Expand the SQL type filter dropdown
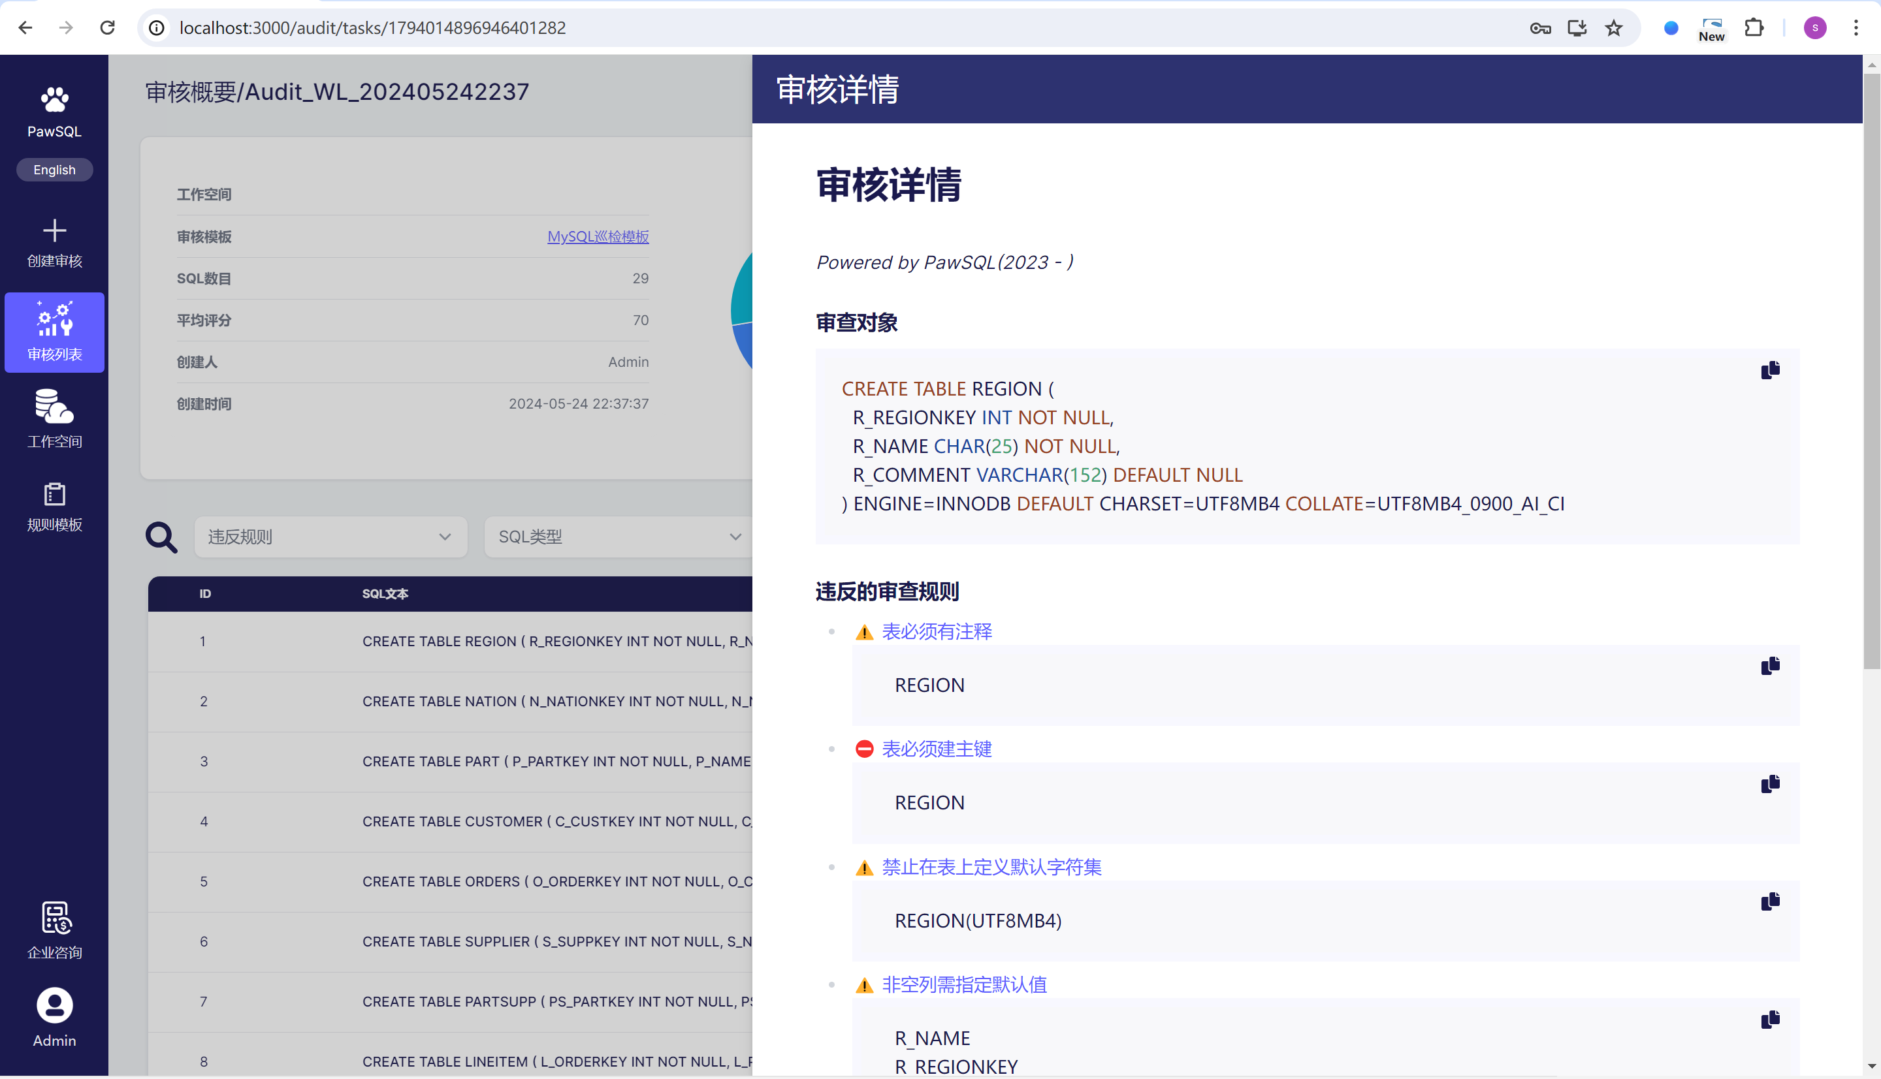The width and height of the screenshot is (1881, 1079). (x=619, y=537)
